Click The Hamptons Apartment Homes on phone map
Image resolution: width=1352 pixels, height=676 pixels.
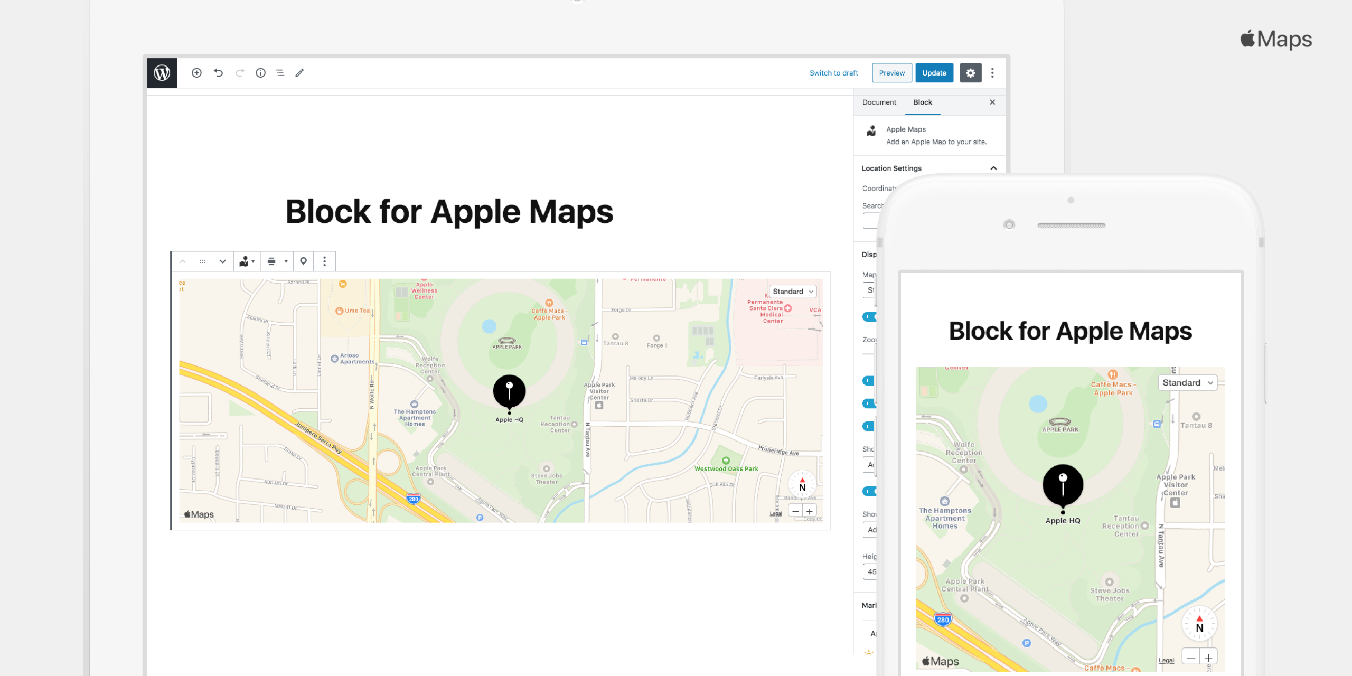click(x=945, y=514)
